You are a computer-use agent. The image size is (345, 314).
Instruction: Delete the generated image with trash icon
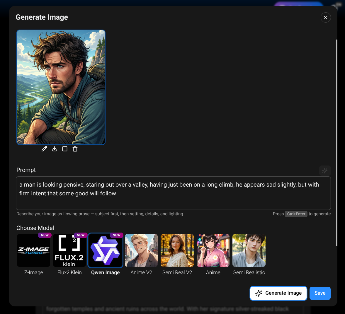[75, 149]
